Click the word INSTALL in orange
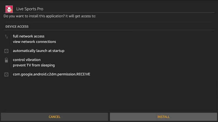This screenshot has height=122, width=218. tap(163, 117)
